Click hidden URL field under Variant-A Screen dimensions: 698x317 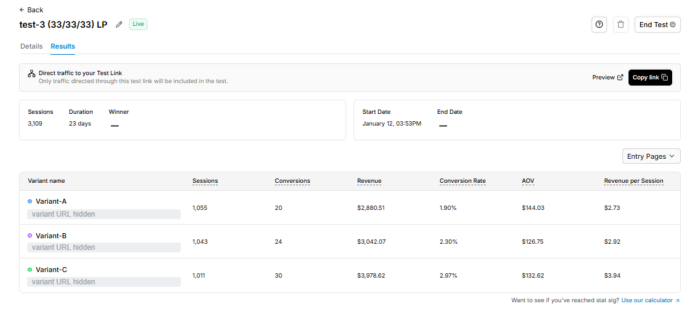[x=104, y=214]
